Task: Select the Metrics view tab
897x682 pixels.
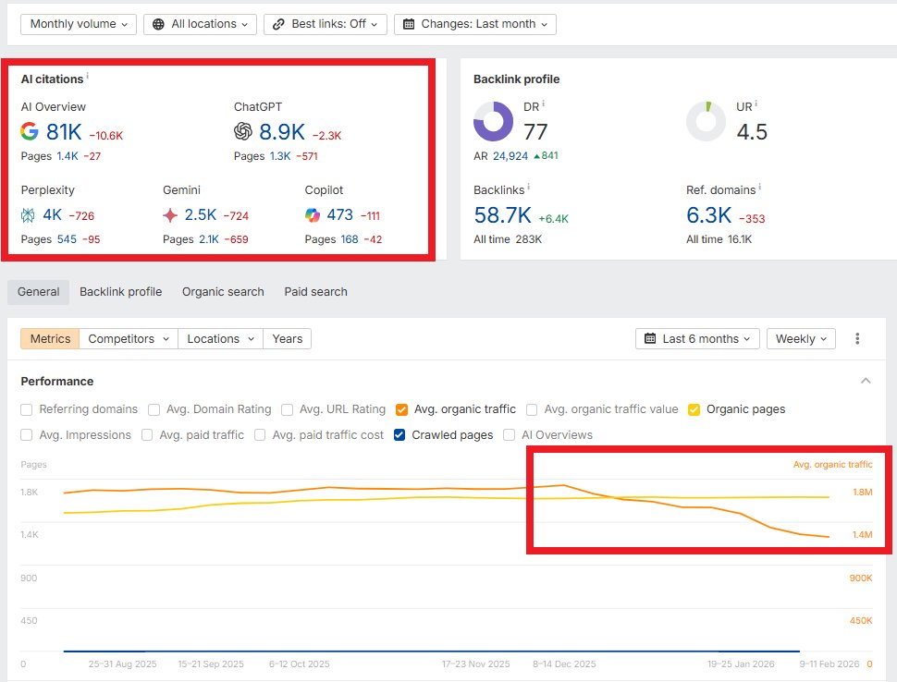Action: (x=50, y=338)
